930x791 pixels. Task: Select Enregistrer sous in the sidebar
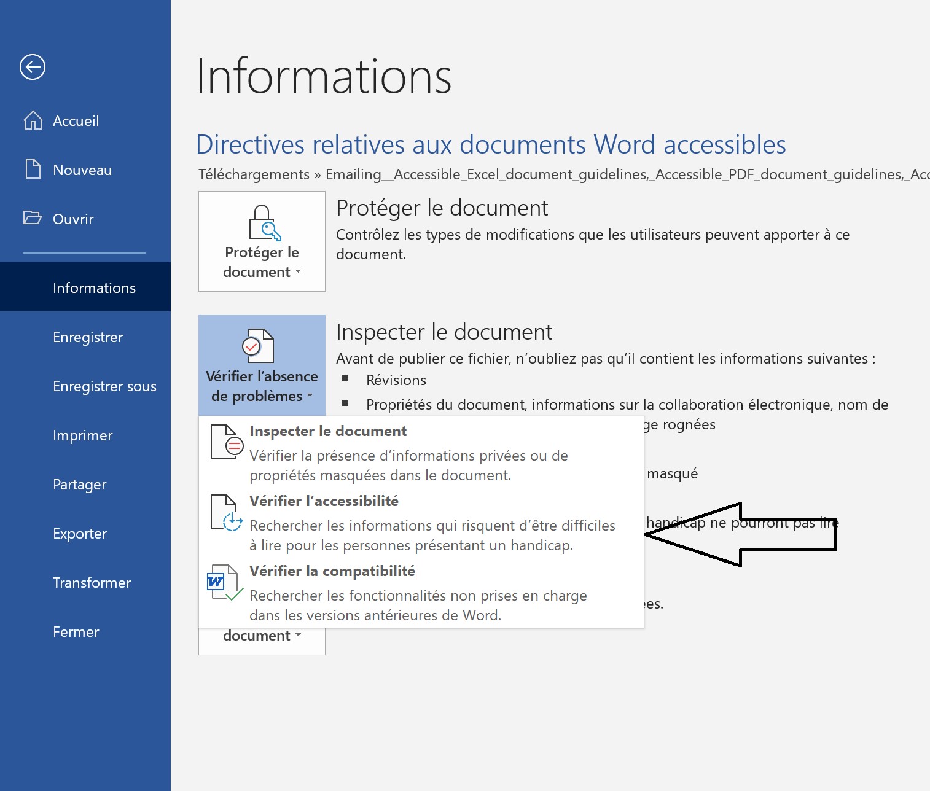(104, 386)
